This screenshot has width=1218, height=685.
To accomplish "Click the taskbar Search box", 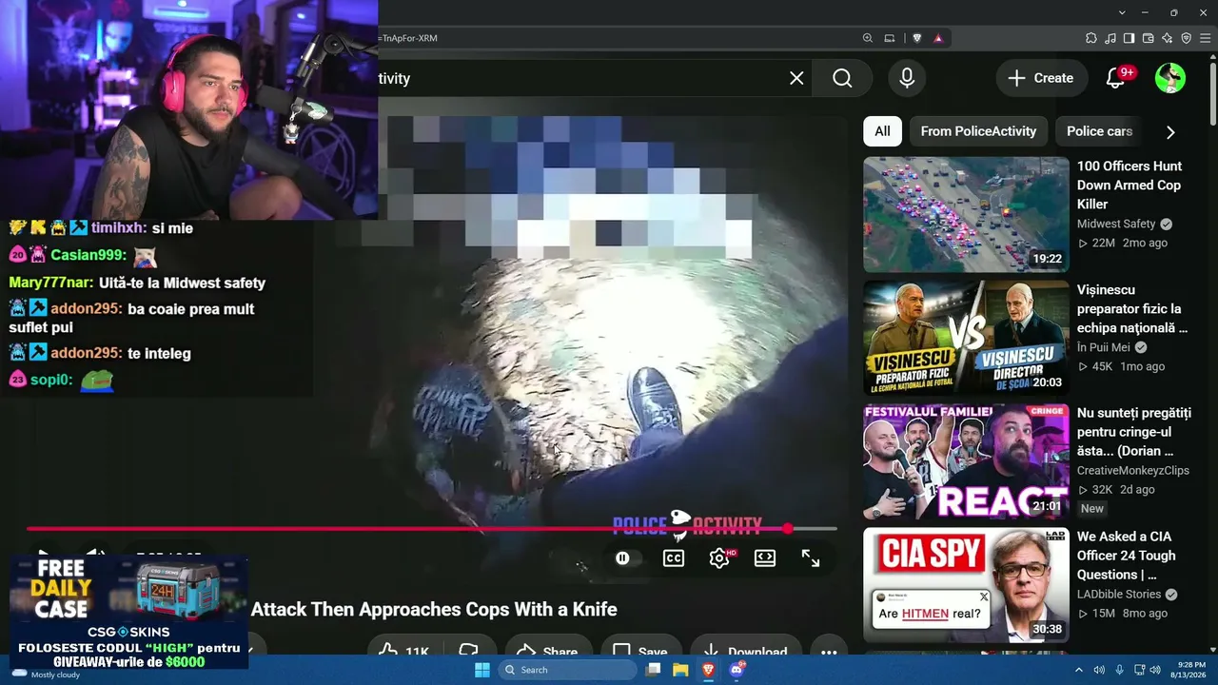I will click(568, 670).
